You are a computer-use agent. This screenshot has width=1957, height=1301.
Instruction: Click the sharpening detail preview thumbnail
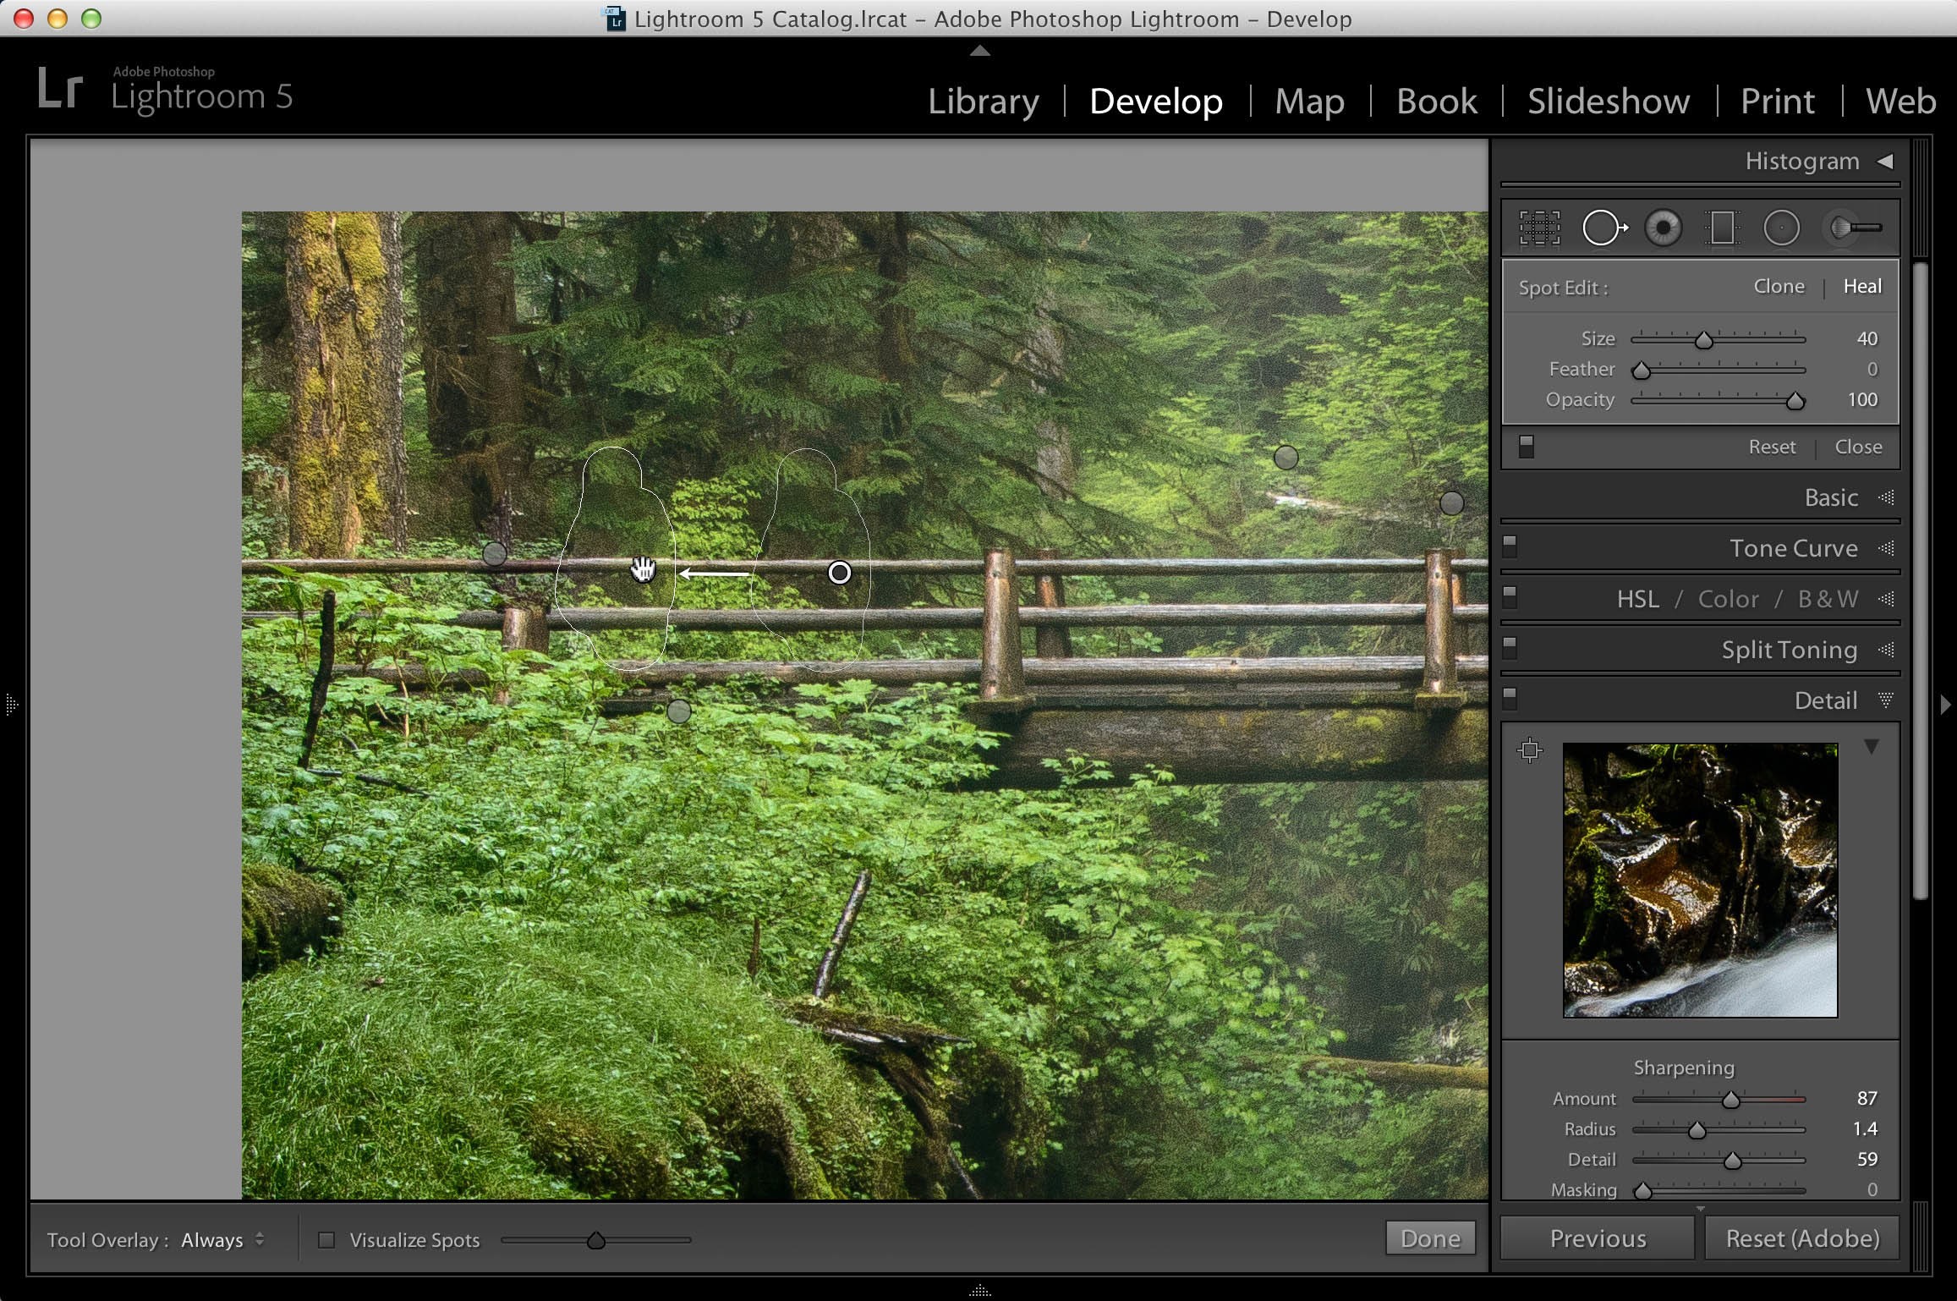coord(1700,880)
